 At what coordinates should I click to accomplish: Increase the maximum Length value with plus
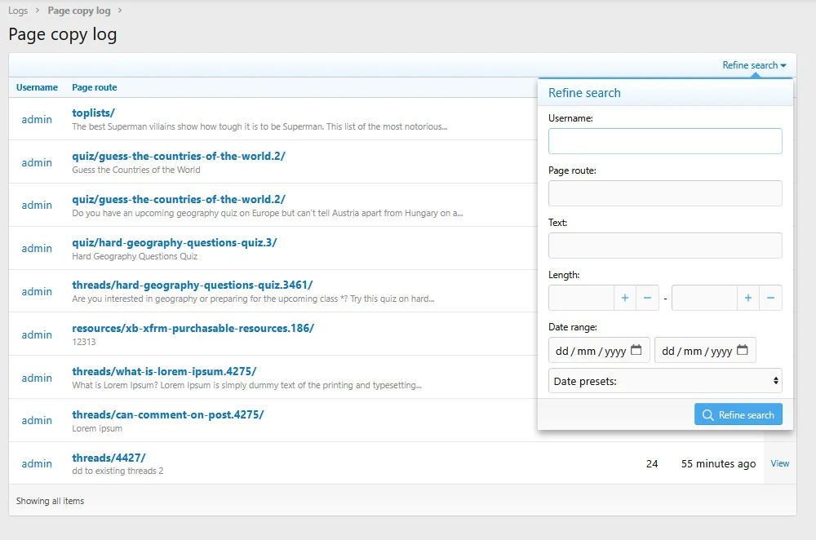[x=748, y=298]
